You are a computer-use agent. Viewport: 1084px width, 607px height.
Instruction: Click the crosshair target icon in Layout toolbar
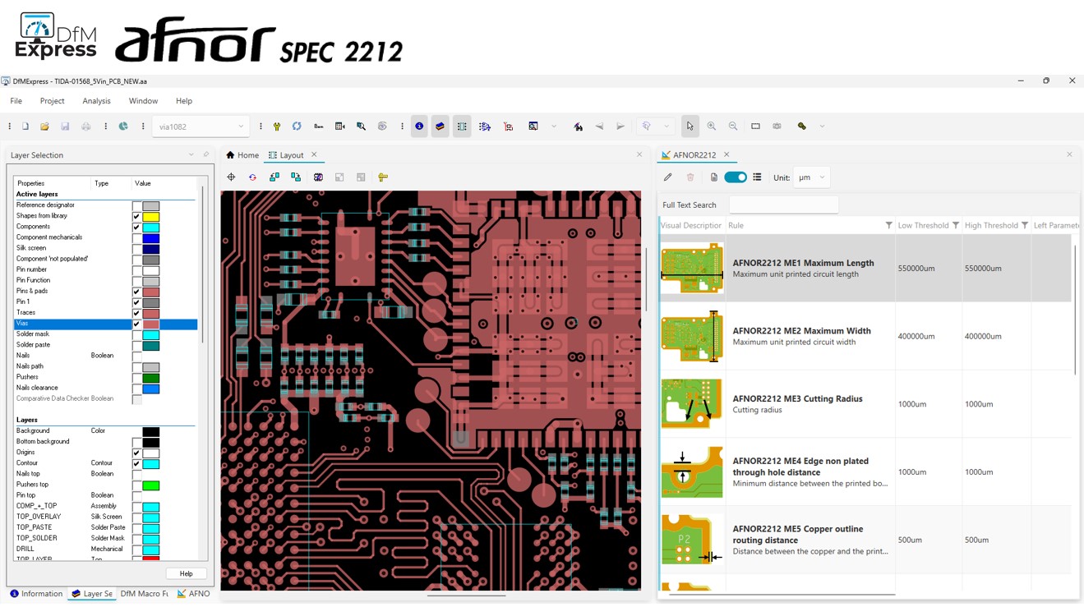(x=231, y=177)
